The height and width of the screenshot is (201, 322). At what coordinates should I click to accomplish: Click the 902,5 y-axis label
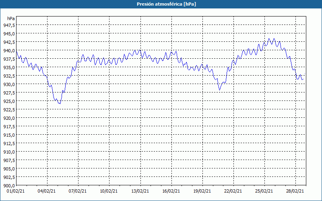point(9,177)
